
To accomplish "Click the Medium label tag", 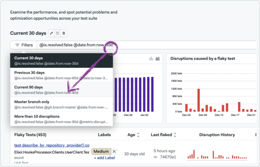I will (x=101, y=151).
